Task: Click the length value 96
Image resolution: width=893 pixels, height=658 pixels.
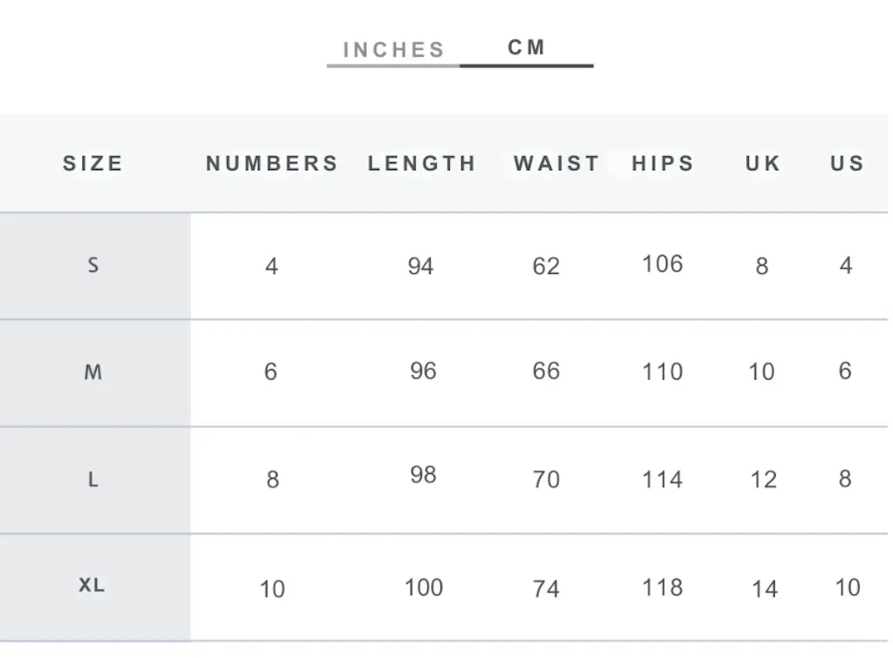Action: (x=423, y=371)
